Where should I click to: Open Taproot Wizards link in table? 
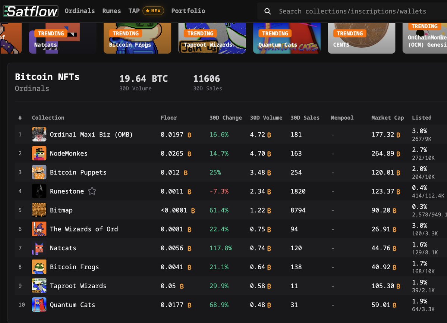click(x=78, y=286)
